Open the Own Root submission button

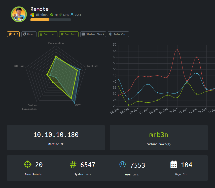click(x=69, y=34)
